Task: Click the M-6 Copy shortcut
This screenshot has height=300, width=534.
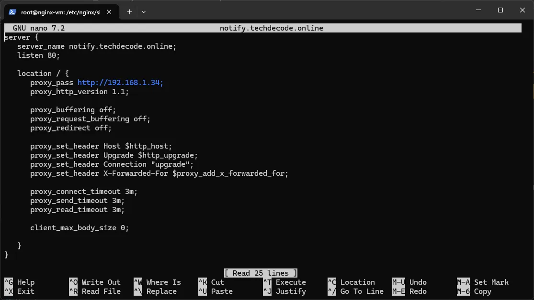Action: (x=474, y=291)
